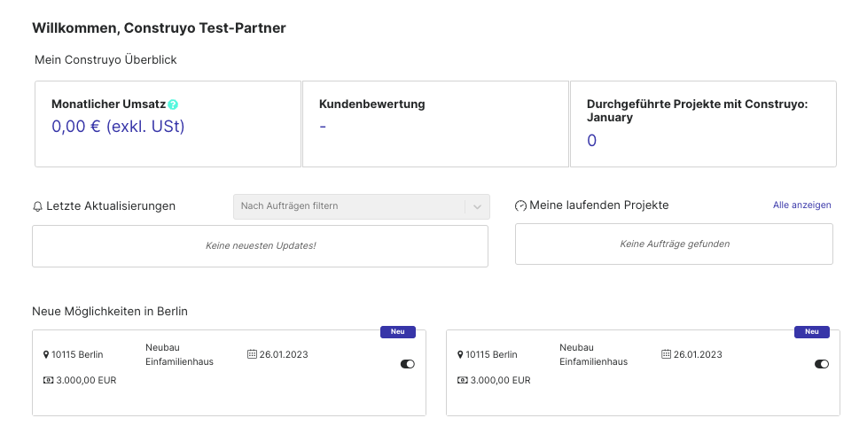Open the Kundenbewertung overview card
Image resolution: width=867 pixels, height=426 pixels.
[435, 124]
